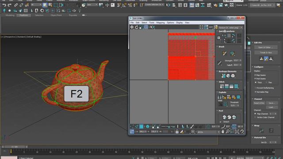Click third Peel sphere icon
The height and width of the screenshot is (159, 283).
(x=234, y=117)
